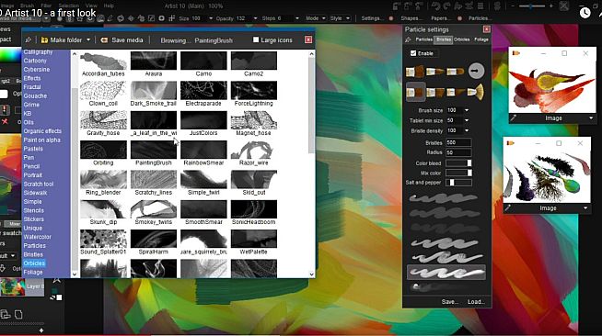Click the Make folder icon
The height and width of the screenshot is (336, 602).
[x=44, y=39]
